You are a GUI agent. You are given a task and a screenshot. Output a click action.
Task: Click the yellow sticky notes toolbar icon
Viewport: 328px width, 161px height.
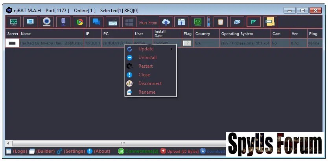(x=270, y=22)
